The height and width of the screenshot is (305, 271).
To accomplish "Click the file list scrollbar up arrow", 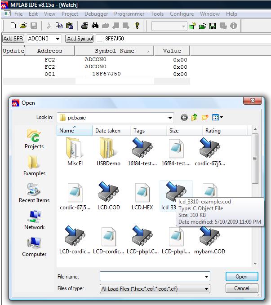I will point(255,129).
